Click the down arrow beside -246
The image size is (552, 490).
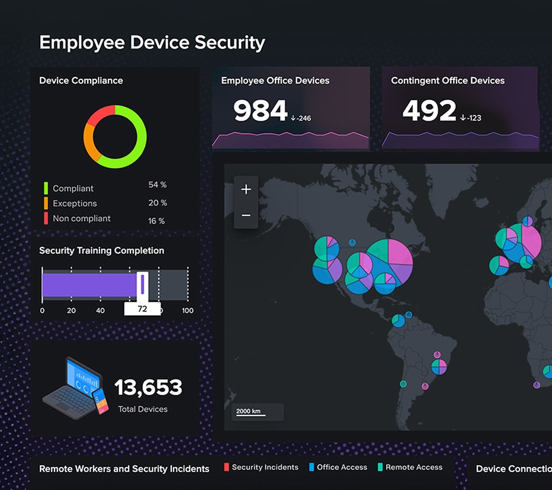pos(293,118)
